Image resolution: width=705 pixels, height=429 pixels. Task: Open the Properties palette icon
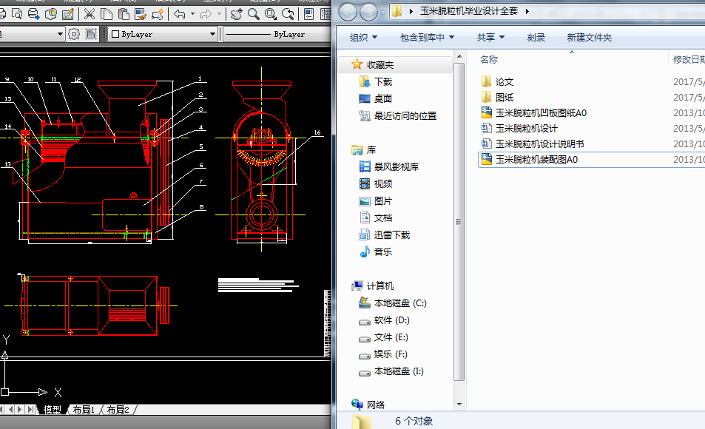[309, 14]
